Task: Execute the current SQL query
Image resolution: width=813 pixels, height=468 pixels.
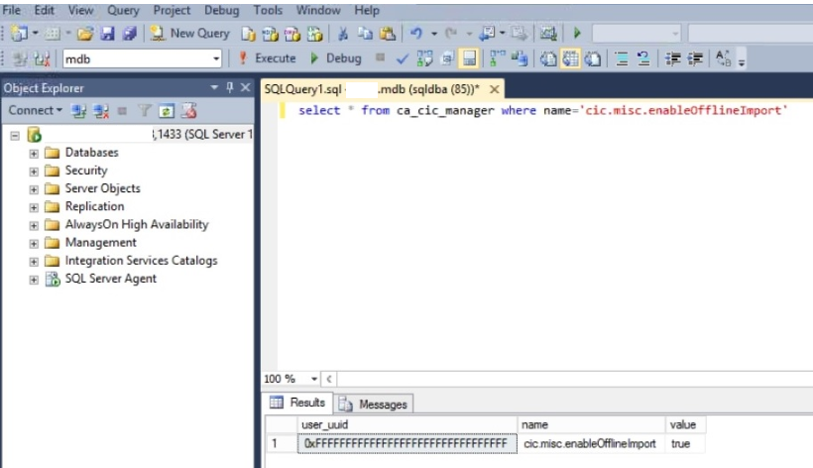Action: [x=267, y=58]
